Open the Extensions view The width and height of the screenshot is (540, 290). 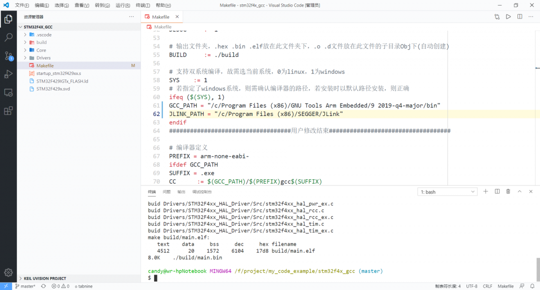coord(8,110)
